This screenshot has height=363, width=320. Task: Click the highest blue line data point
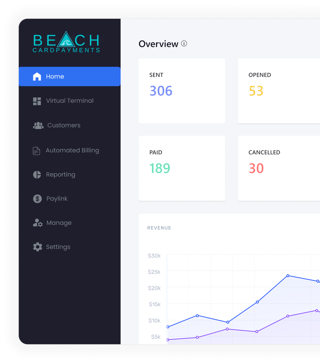(288, 276)
